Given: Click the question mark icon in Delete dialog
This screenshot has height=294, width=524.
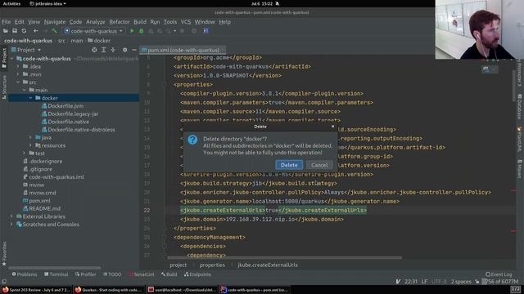Looking at the screenshot, I should point(192,140).
